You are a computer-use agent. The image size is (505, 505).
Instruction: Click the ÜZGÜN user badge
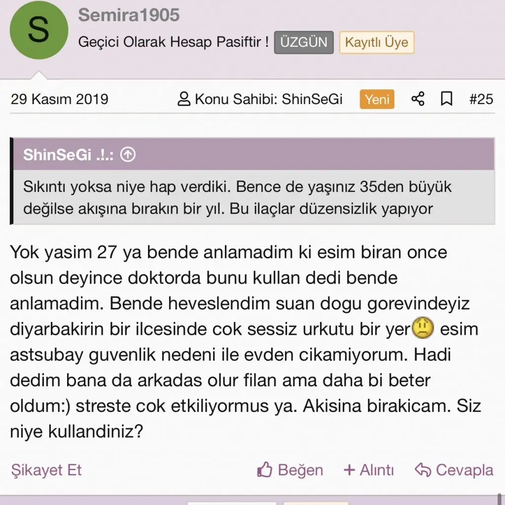click(304, 42)
